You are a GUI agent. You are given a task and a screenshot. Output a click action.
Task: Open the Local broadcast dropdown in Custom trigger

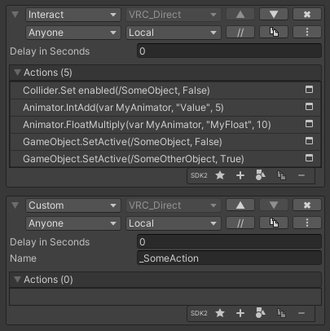[x=174, y=223]
